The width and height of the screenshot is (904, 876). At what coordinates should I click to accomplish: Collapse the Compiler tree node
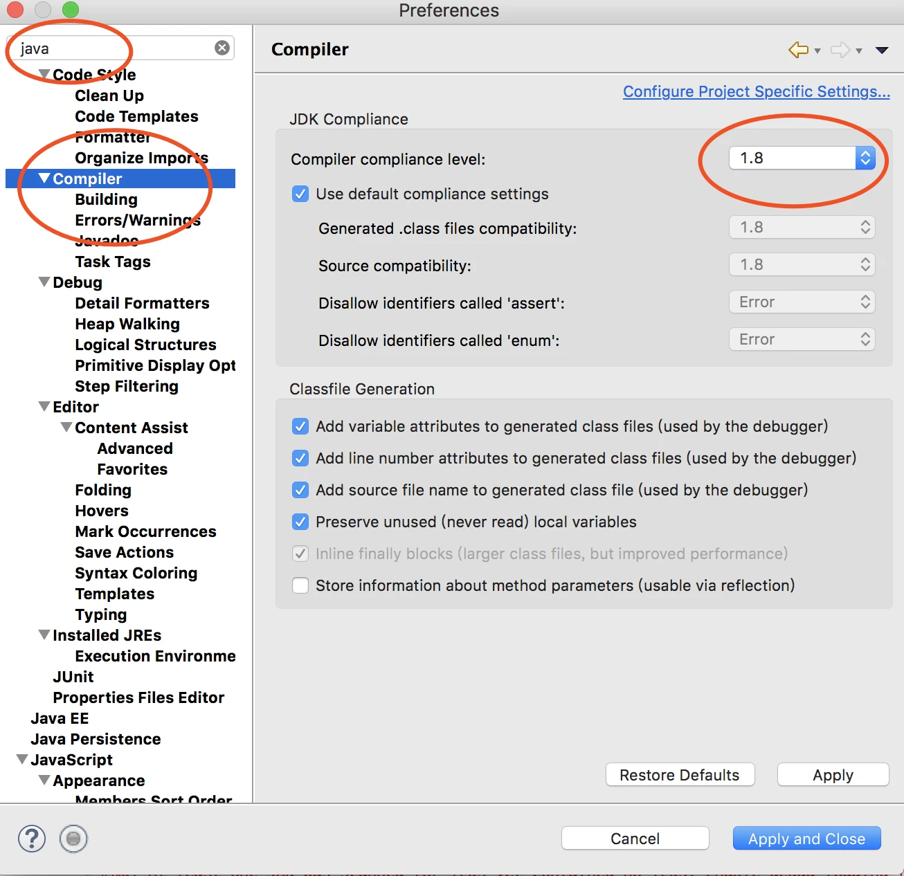44,178
